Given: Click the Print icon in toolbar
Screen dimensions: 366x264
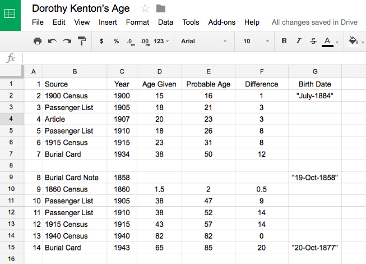Looking at the screenshot, I should (x=38, y=41).
